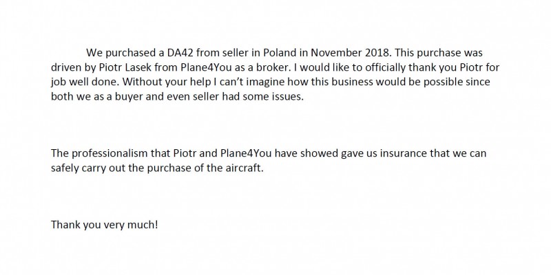Click the "Thank you very much!" line
The width and height of the screenshot is (551, 275).
[x=105, y=225]
